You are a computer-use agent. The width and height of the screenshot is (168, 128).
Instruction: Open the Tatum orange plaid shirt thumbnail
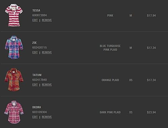click(x=14, y=80)
